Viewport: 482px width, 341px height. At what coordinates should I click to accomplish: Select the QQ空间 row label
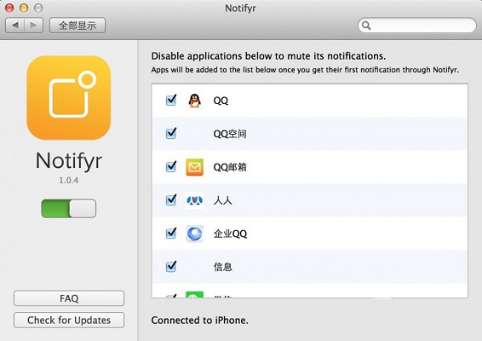(230, 134)
